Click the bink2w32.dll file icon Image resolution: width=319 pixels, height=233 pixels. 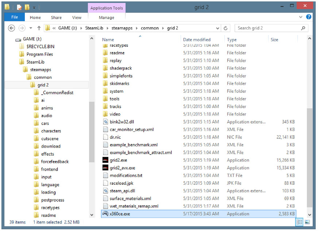click(x=105, y=122)
